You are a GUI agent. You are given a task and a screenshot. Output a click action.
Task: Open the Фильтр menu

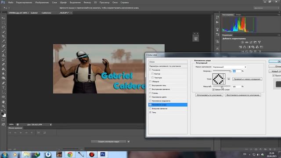87,3
